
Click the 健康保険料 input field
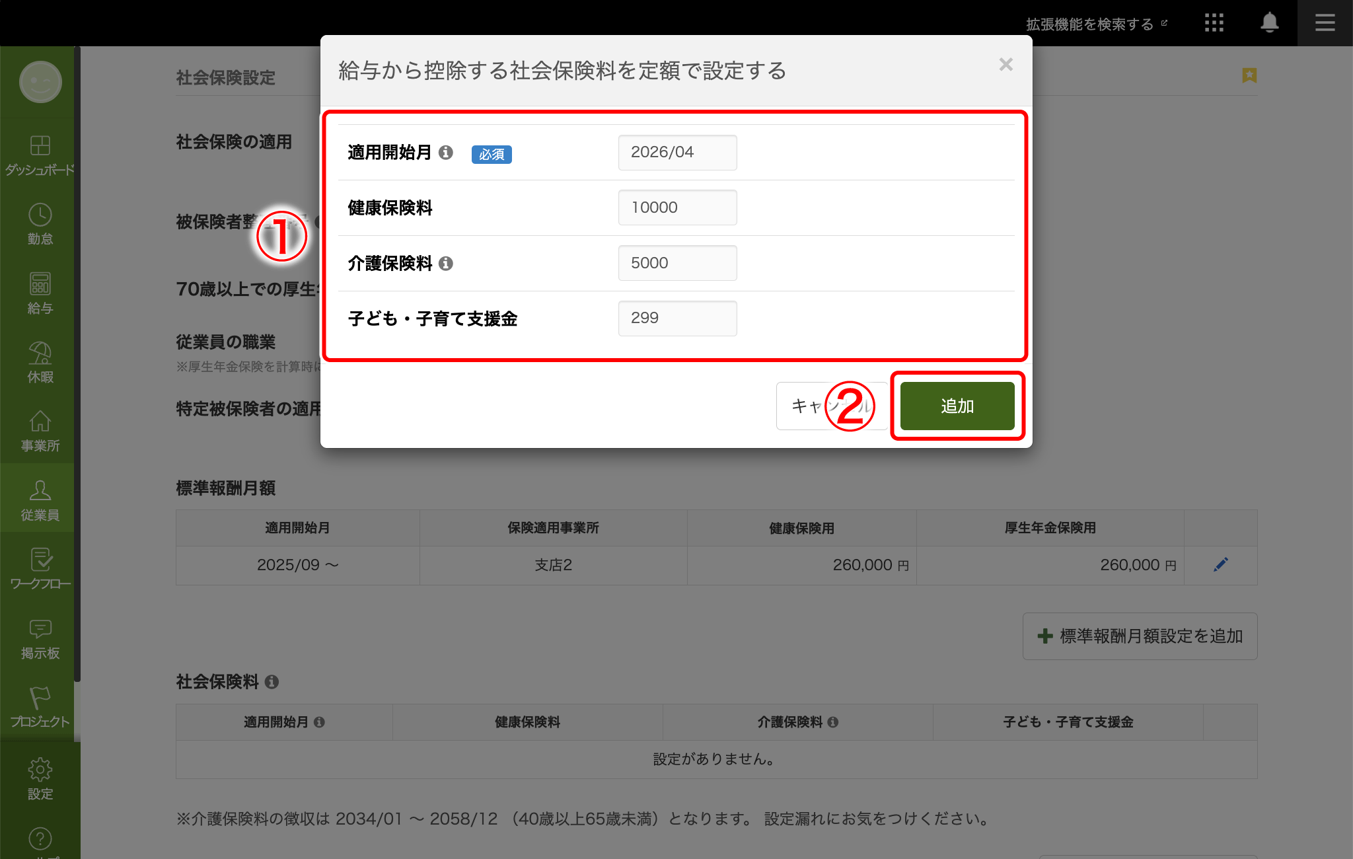pos(677,207)
